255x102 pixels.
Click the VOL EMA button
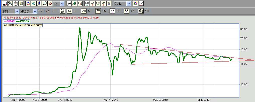point(141,11)
